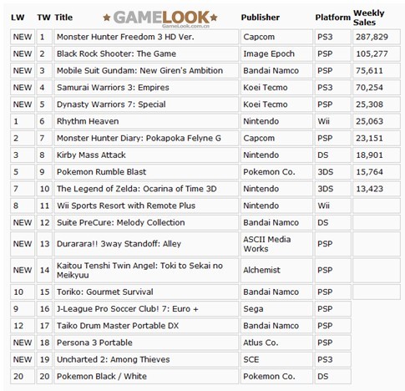
Task: Click the Kirby Mass Attack title cell
Action: [146, 155]
